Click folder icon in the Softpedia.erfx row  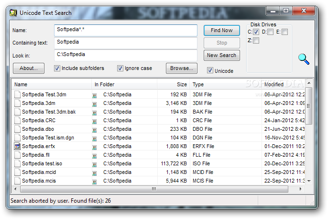click(95, 148)
